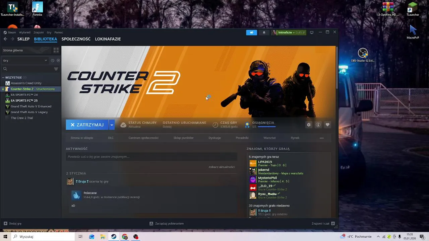Click the recent activity clock filter icon
This screenshot has height=241, width=429.
pos(53,61)
